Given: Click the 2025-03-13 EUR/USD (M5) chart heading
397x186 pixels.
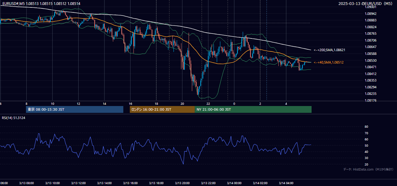Looking at the screenshot, I should [x=366, y=4].
